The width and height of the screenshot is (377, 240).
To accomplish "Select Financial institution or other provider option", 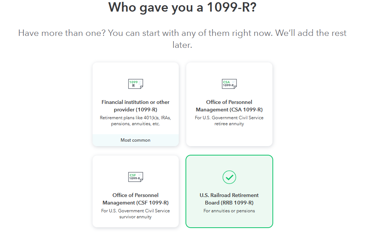I will tap(136, 104).
